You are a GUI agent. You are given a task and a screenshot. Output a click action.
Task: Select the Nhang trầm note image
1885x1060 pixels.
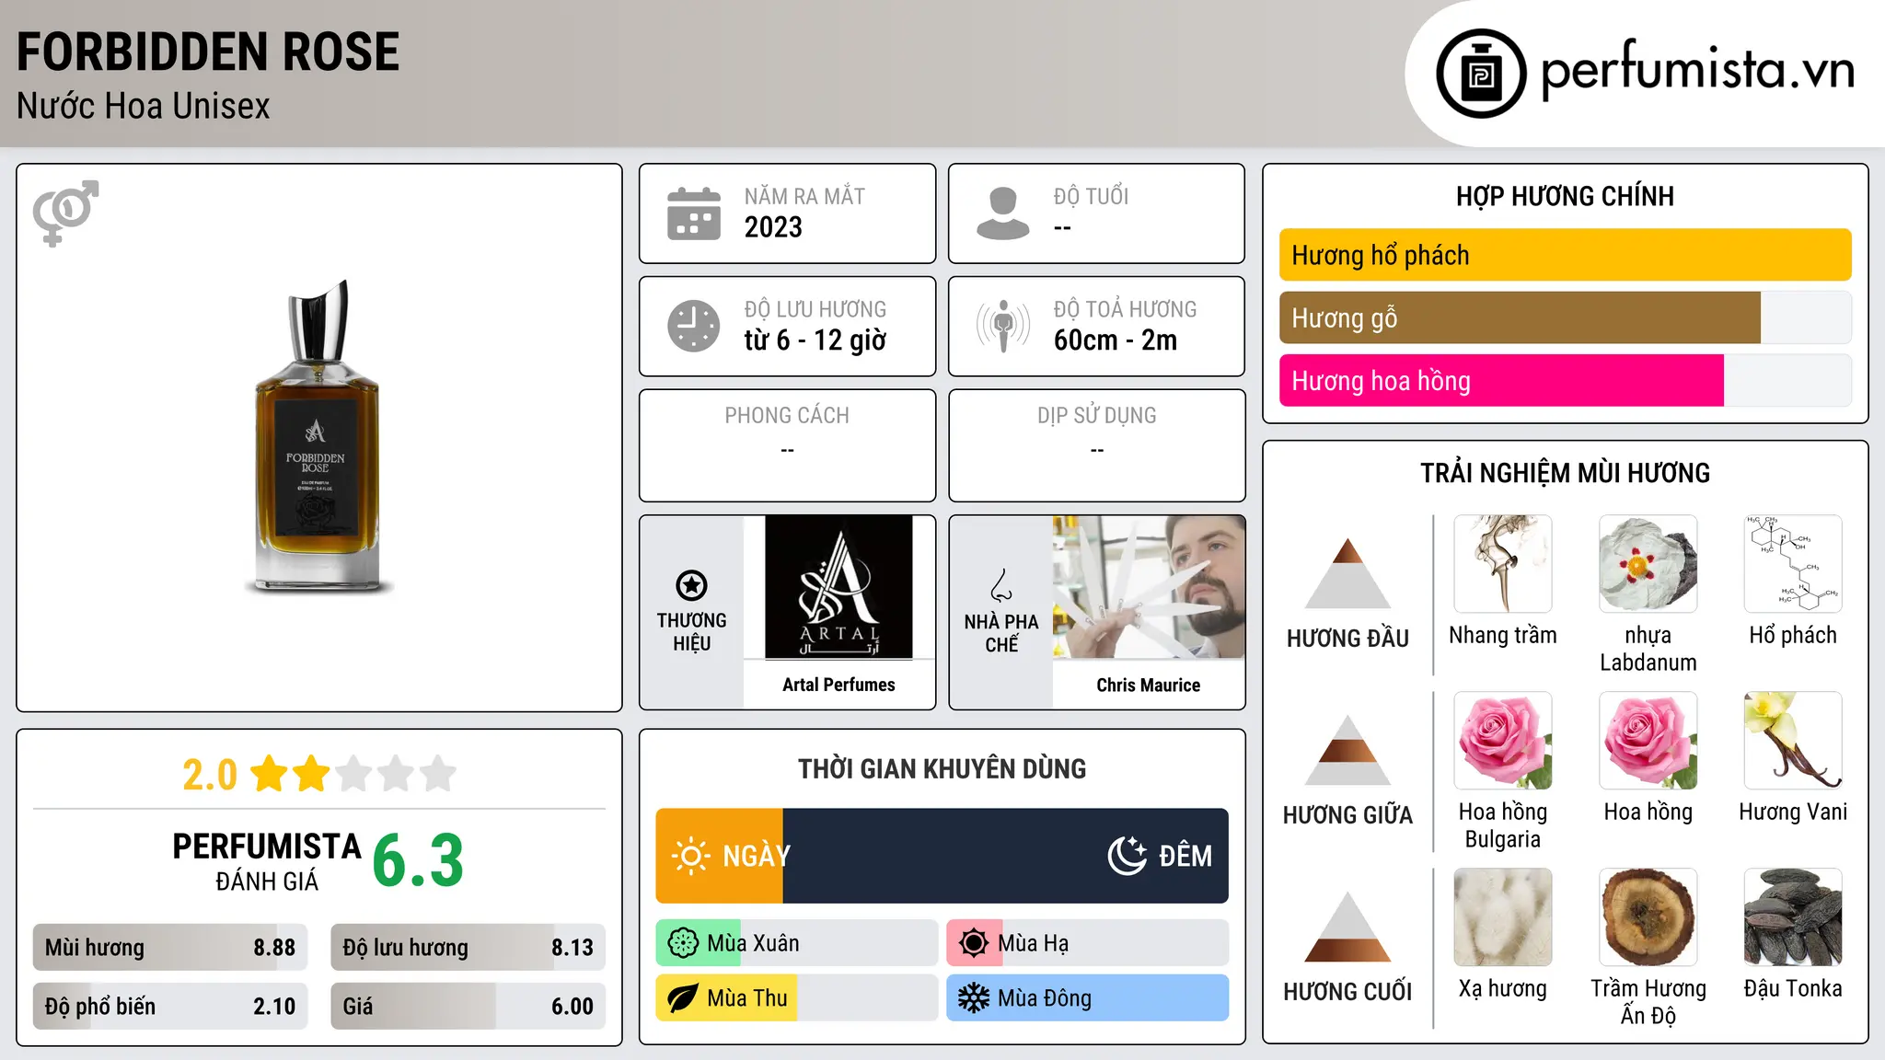1503,564
